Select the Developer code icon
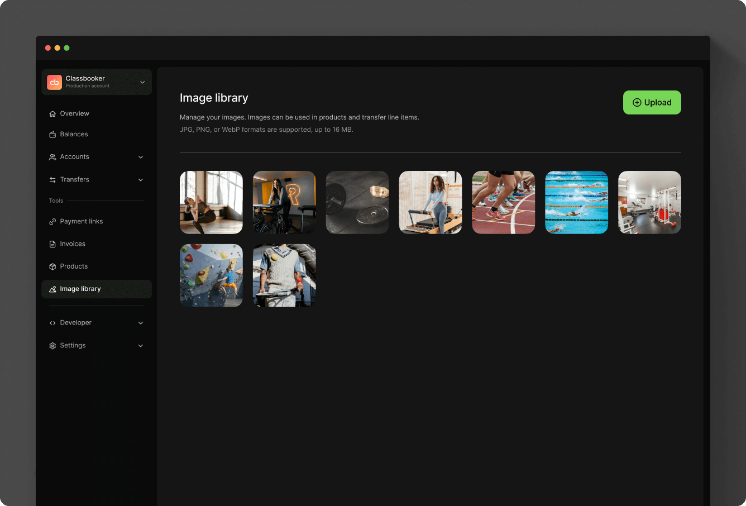746x506 pixels. tap(52, 323)
